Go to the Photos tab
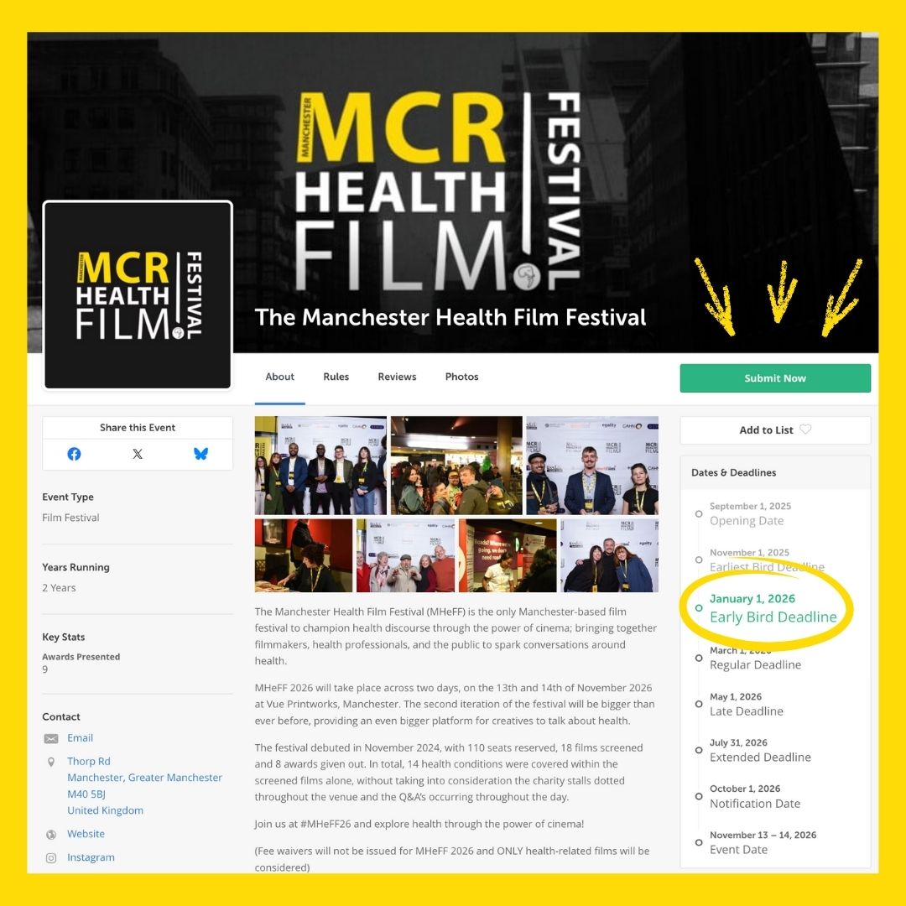The height and width of the screenshot is (906, 906). point(461,377)
